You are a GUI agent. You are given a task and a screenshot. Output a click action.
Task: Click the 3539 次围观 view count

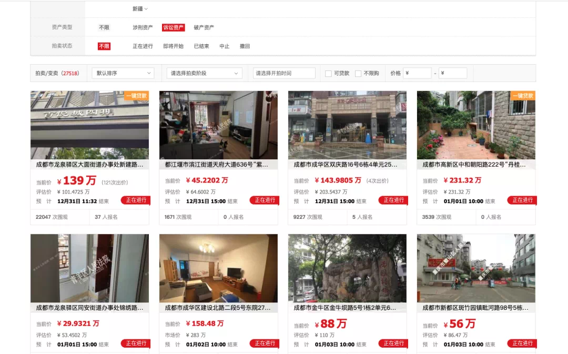pyautogui.click(x=437, y=217)
